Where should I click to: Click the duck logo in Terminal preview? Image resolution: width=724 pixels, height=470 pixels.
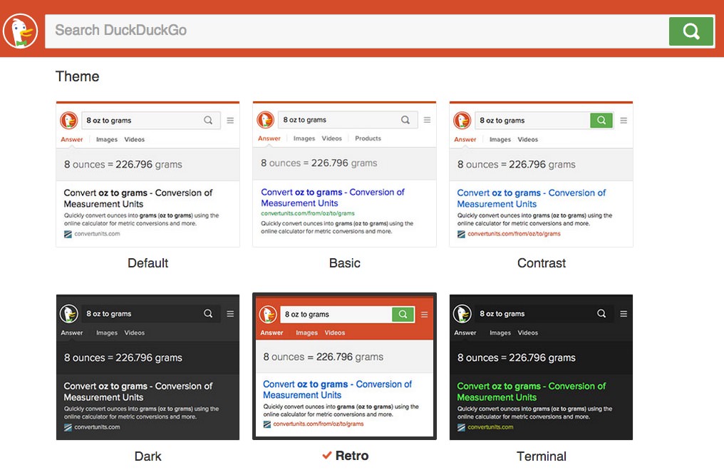click(x=462, y=313)
